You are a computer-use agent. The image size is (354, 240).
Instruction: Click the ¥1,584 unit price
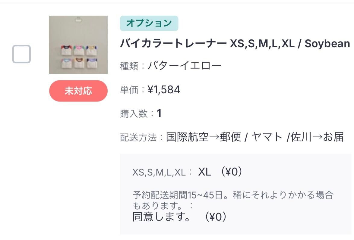pos(164,90)
